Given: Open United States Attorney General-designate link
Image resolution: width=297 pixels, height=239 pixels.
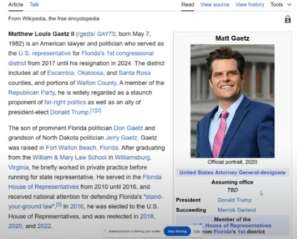Looking at the screenshot, I should coord(233,172).
